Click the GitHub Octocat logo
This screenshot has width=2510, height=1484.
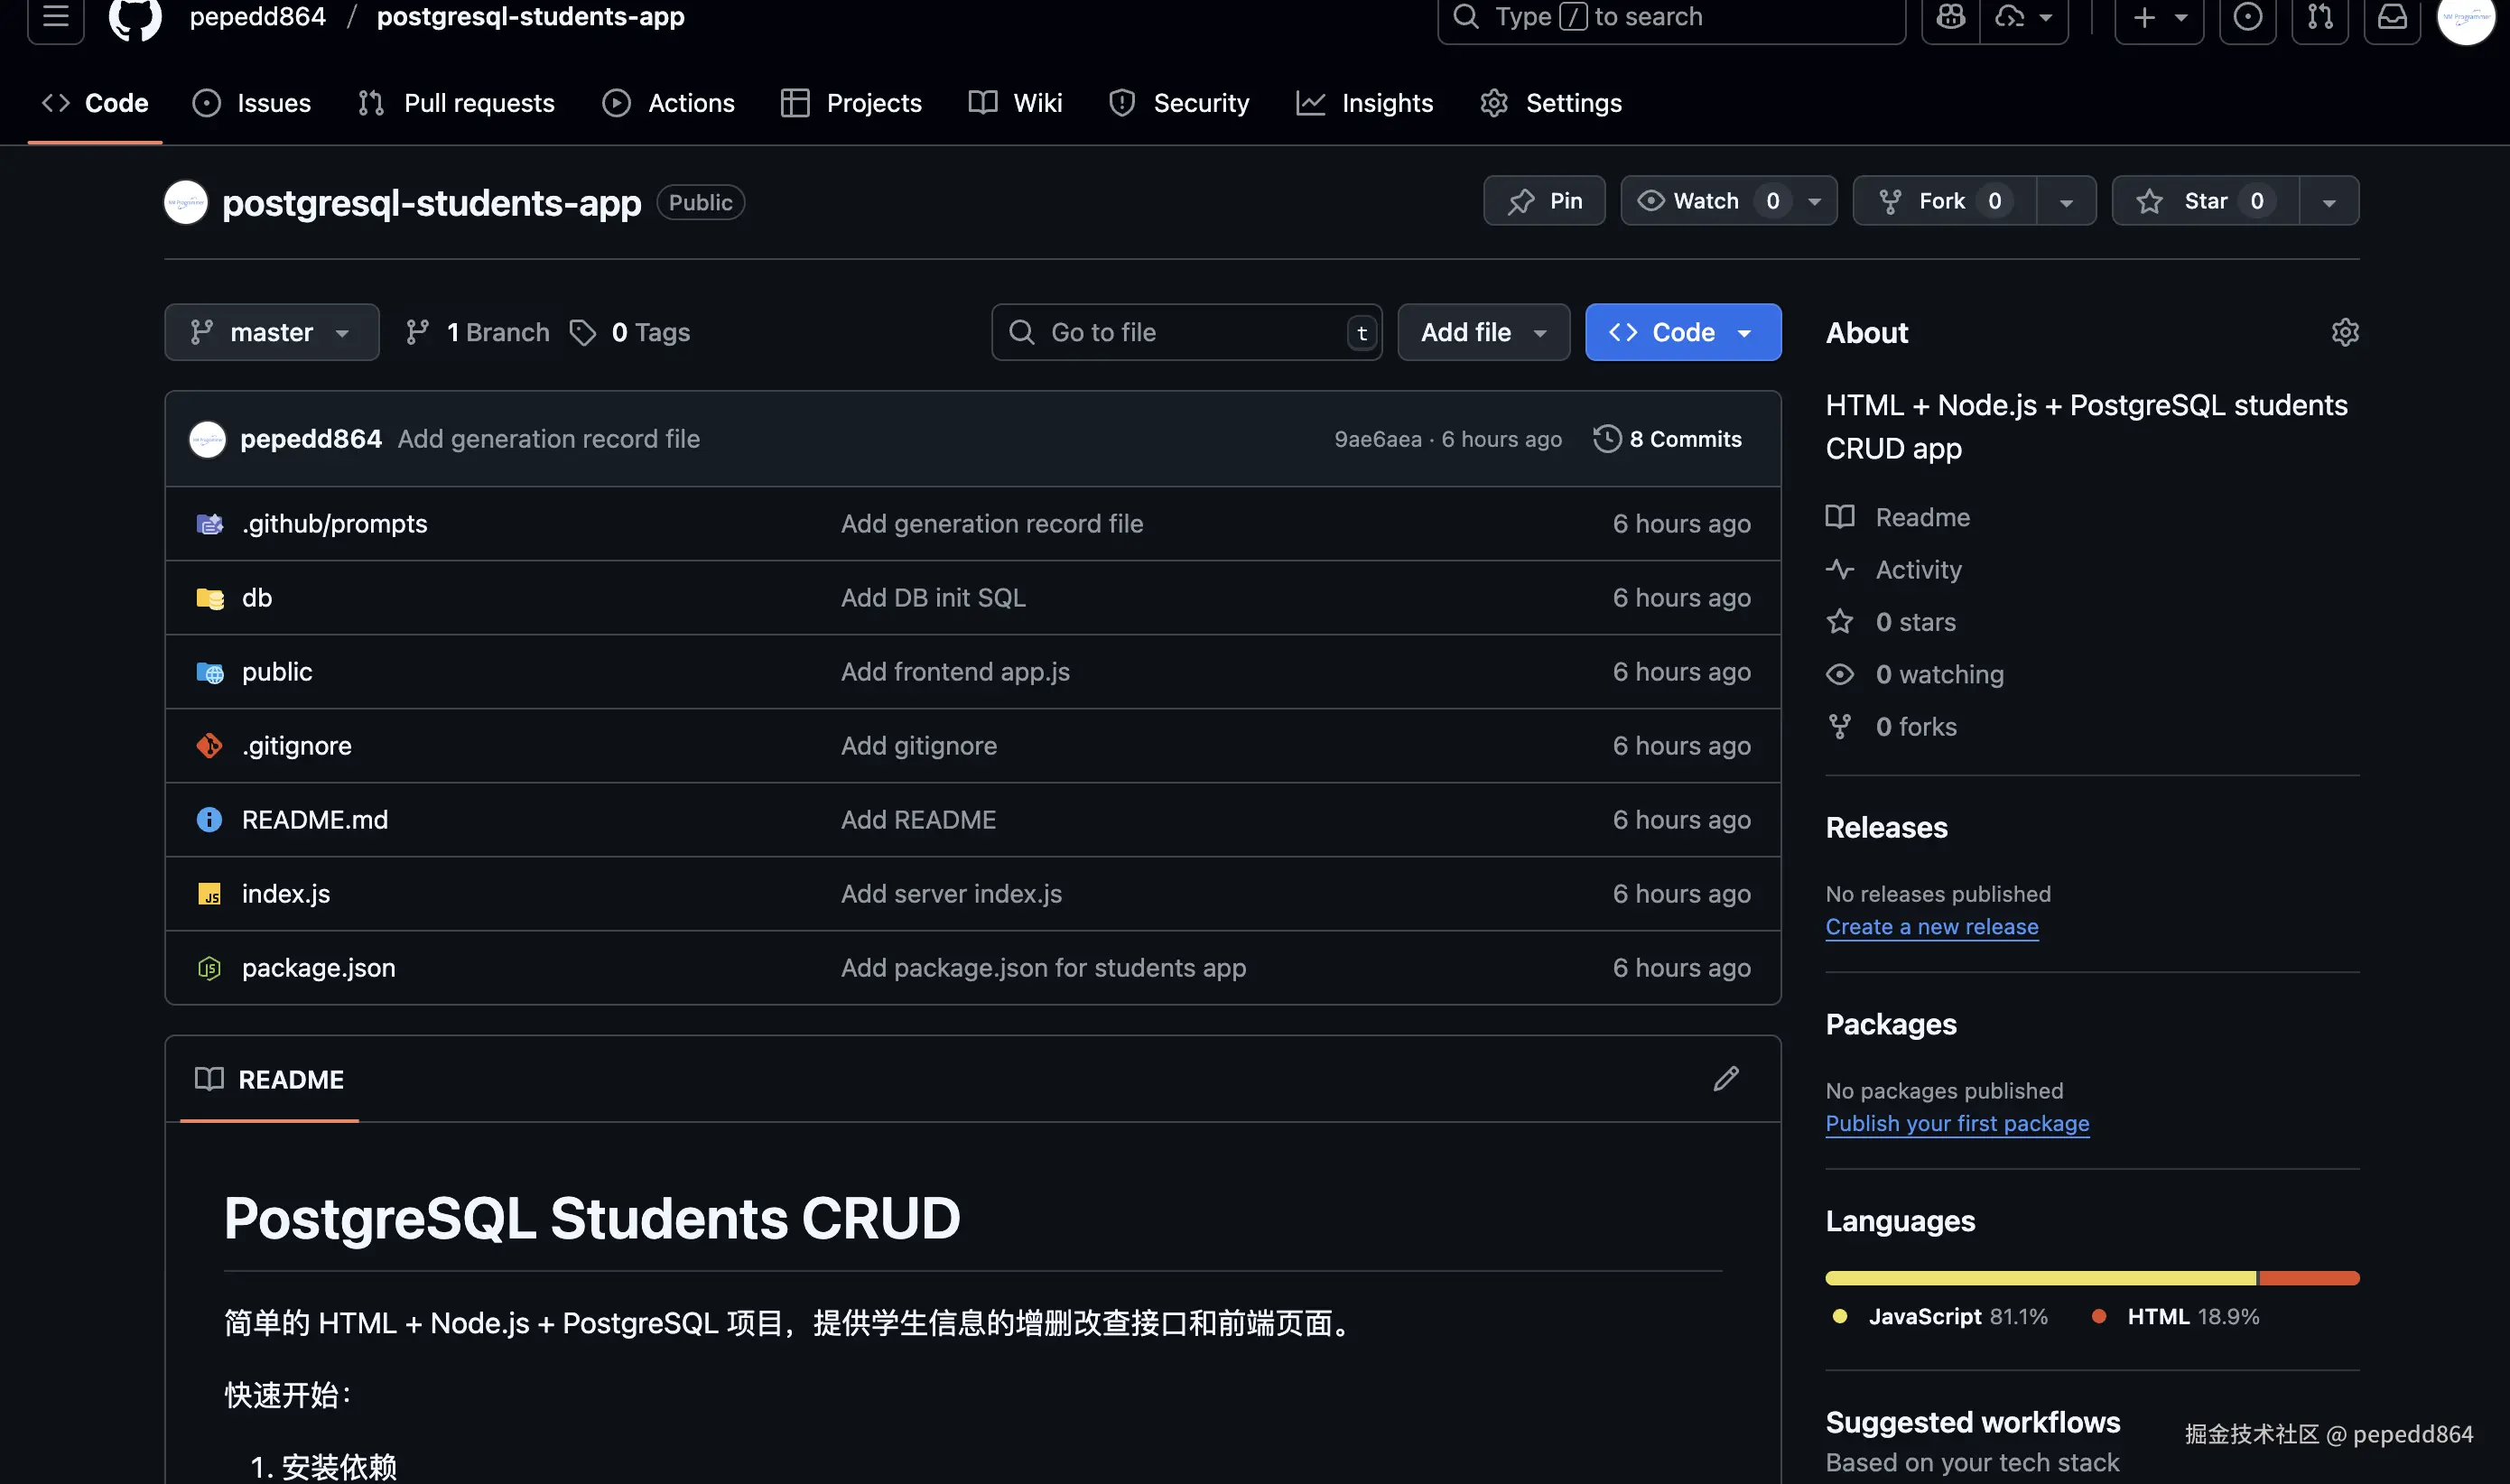click(x=134, y=17)
